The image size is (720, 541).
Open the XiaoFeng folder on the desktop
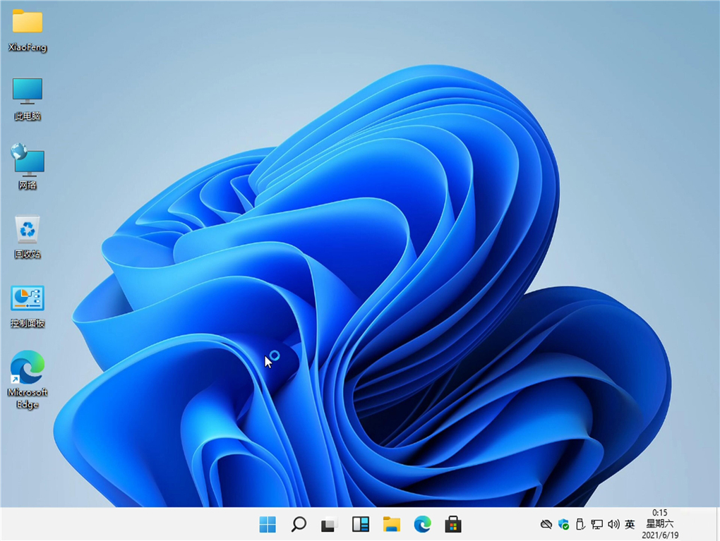point(27,28)
